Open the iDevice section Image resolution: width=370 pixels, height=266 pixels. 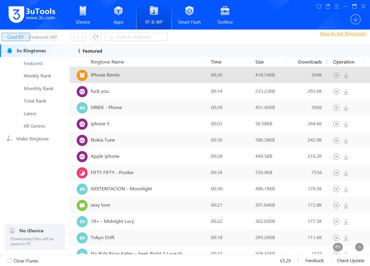point(83,15)
